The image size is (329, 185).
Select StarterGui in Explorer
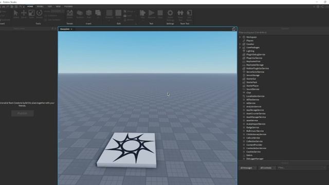tap(251, 79)
